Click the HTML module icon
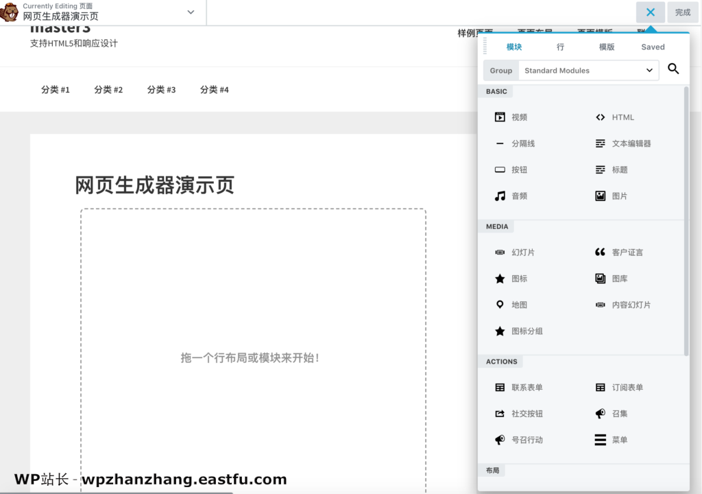The image size is (702, 494). 616,117
